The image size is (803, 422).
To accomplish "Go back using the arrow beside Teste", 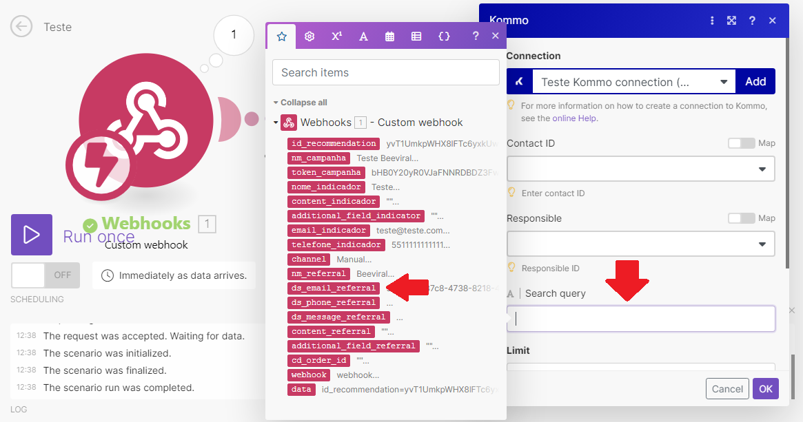I will [21, 27].
